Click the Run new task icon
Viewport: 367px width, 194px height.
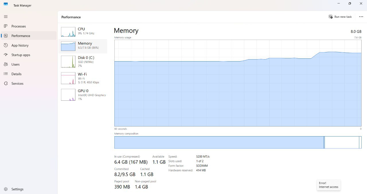pos(331,17)
